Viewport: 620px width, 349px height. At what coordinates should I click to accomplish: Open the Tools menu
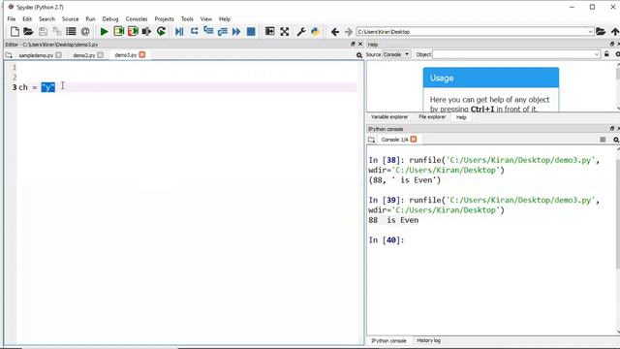coord(187,19)
